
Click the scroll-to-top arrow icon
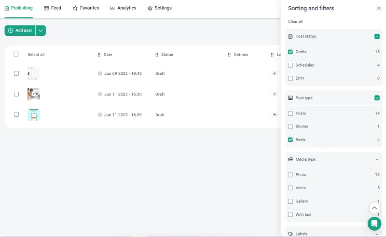point(374,208)
